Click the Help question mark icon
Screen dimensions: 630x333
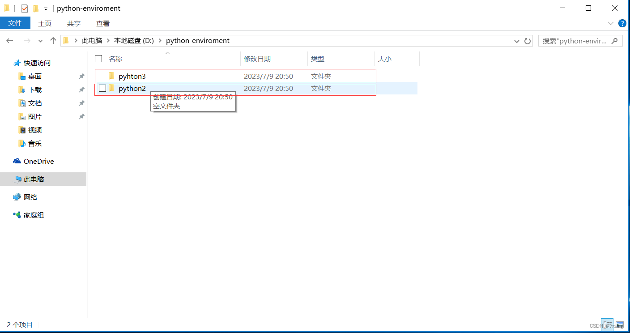point(622,23)
